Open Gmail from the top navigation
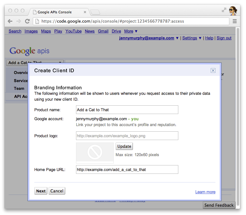The image size is (246, 215). pyautogui.click(x=103, y=31)
